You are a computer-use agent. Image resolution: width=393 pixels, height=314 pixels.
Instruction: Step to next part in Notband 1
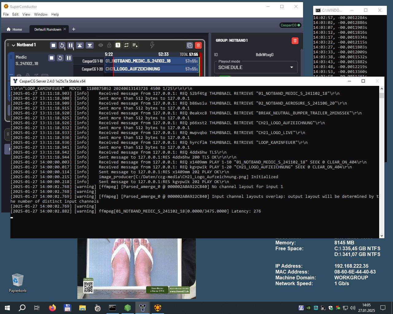tap(90, 45)
